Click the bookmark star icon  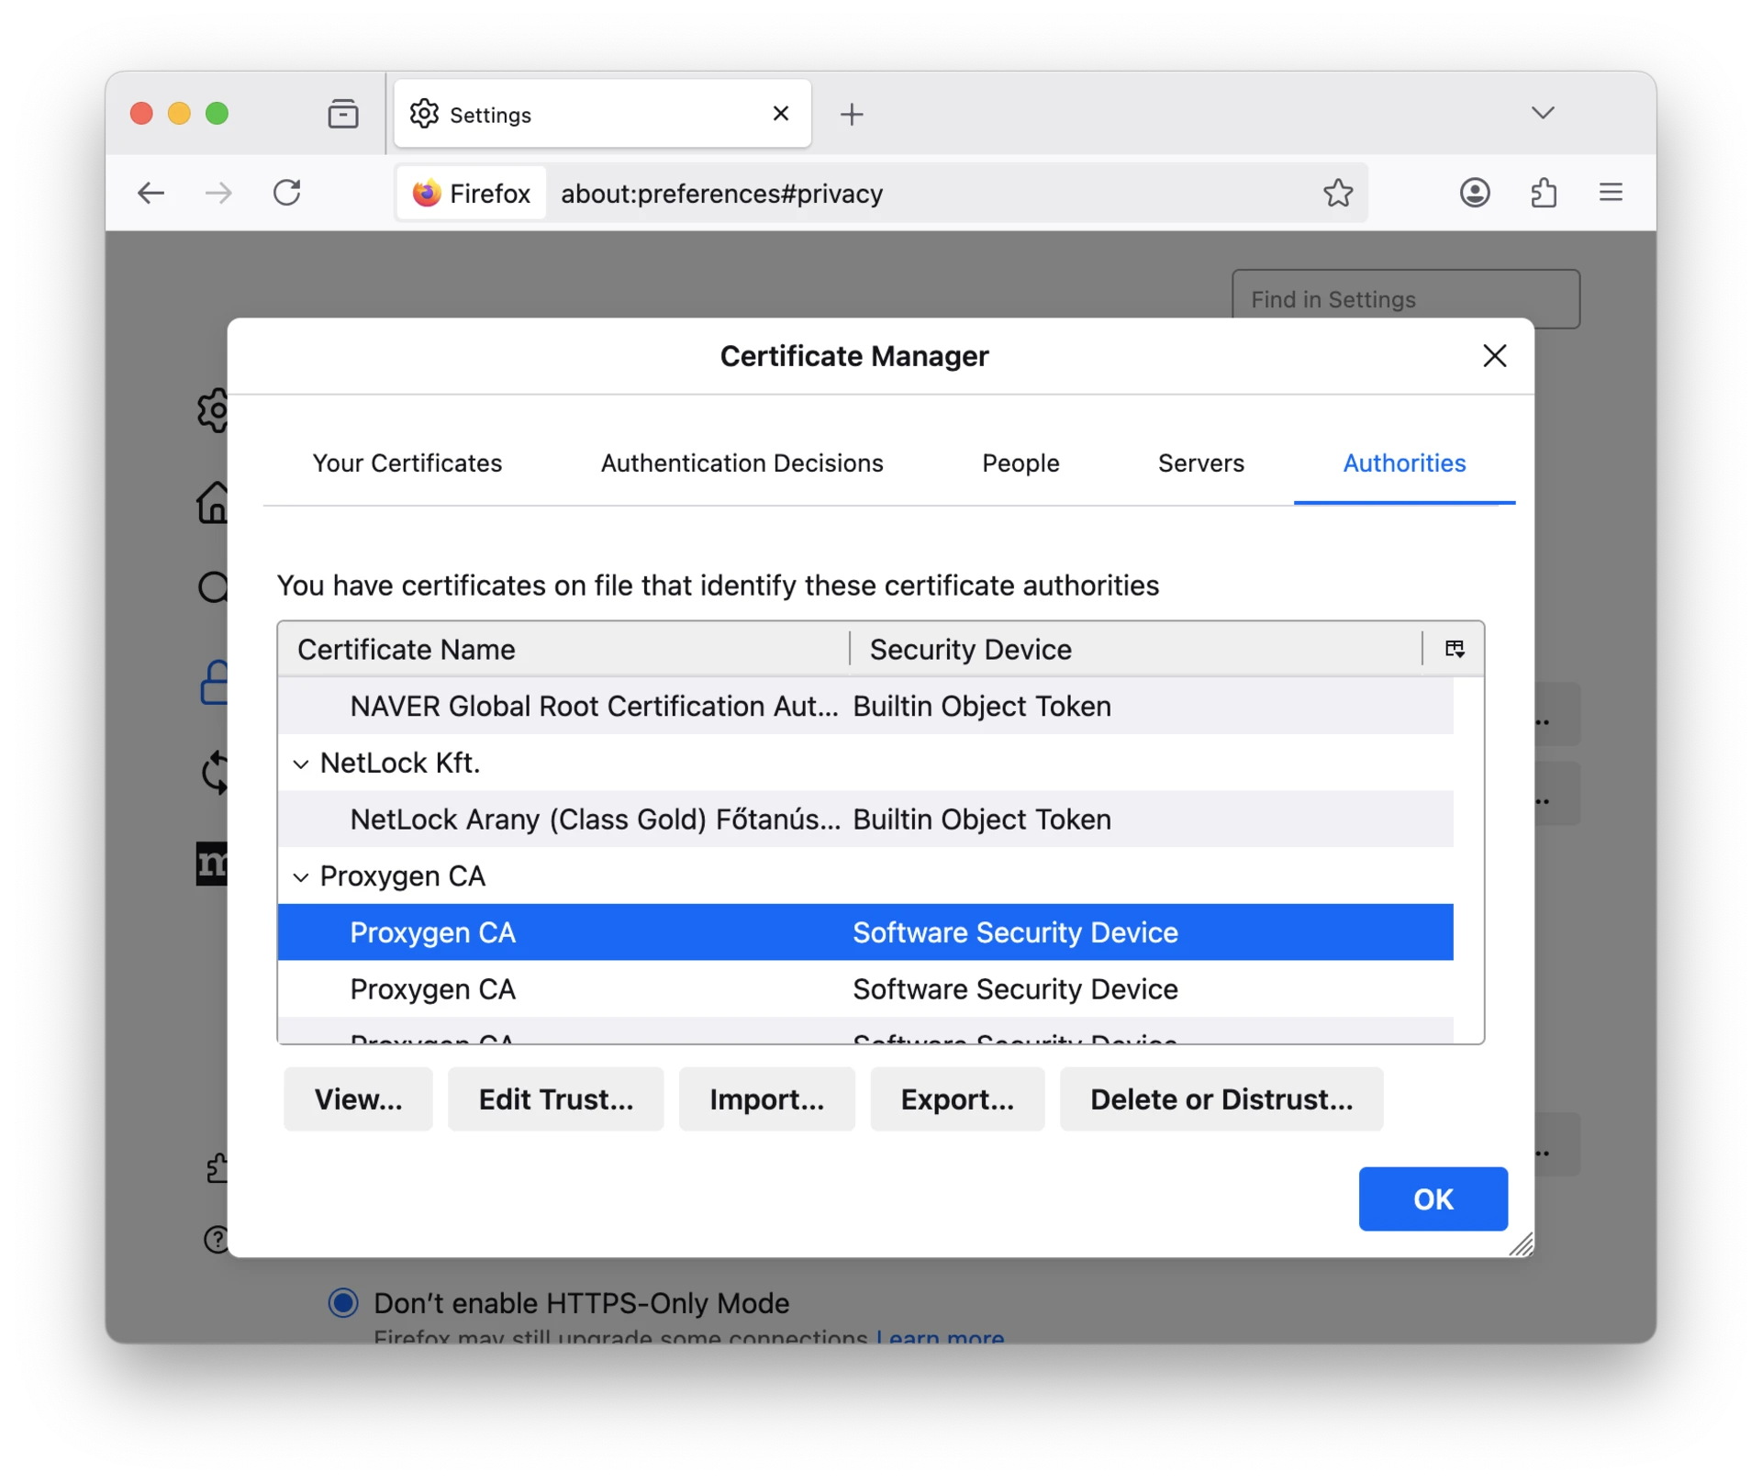[x=1337, y=193]
